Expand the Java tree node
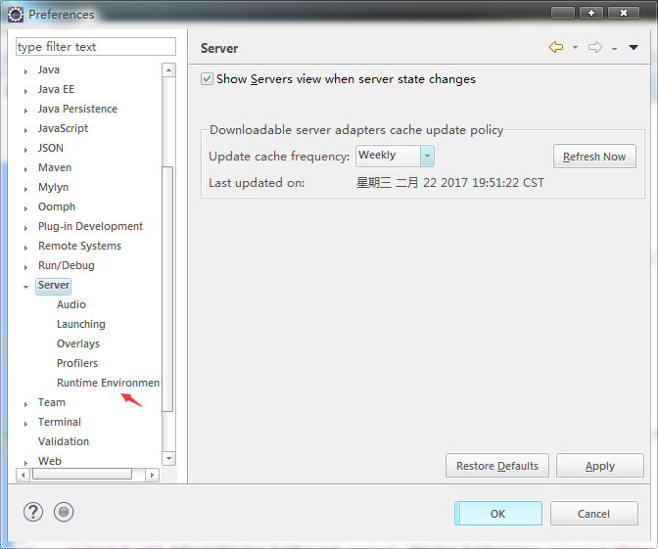 coord(26,71)
